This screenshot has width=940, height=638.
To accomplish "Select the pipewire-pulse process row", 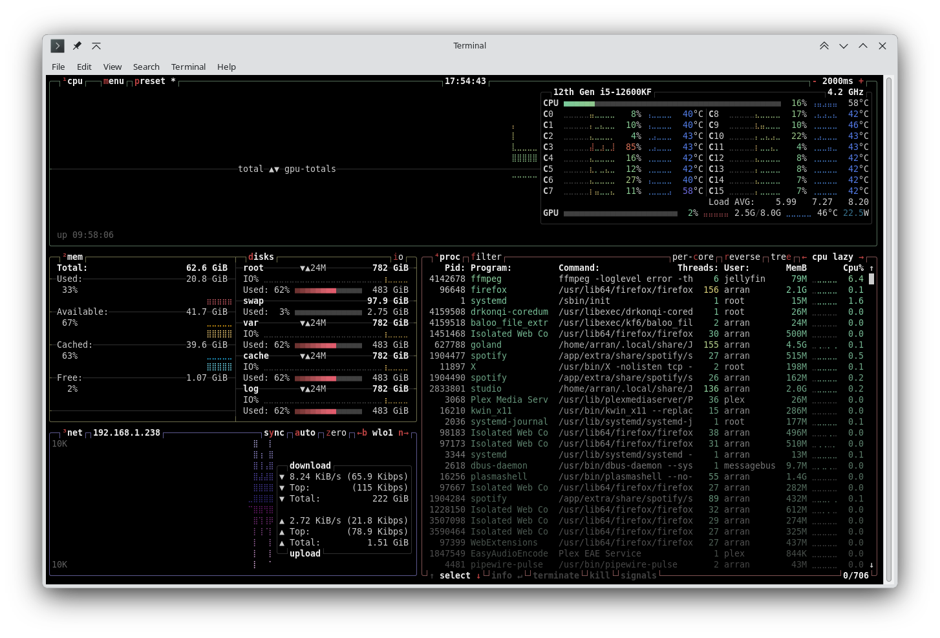I will pos(646,565).
